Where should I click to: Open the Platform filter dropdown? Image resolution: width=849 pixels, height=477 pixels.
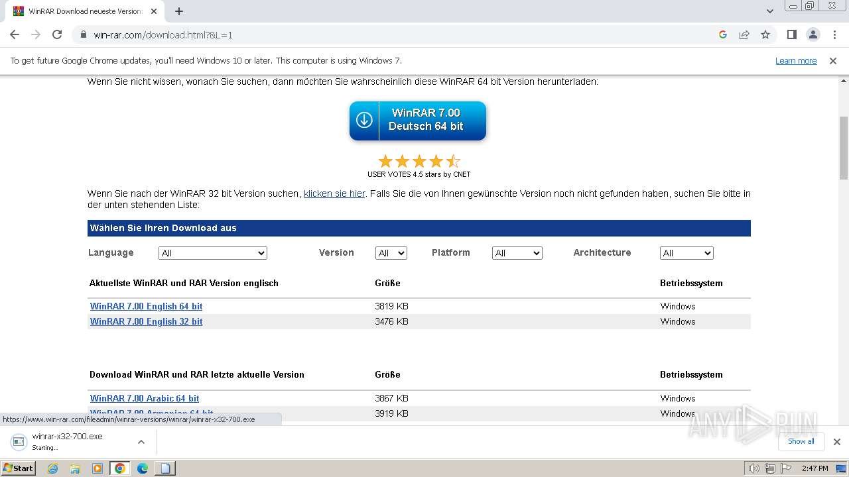pos(517,253)
